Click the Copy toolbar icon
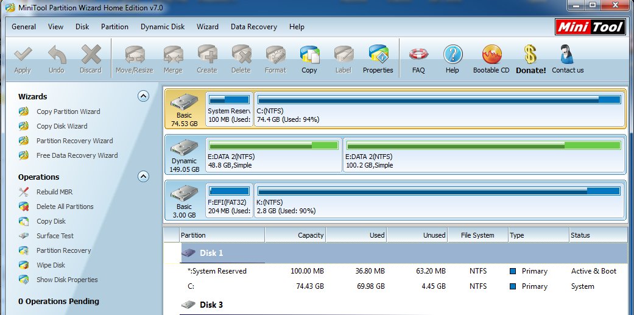Viewport: 634px width, 315px height. tap(309, 55)
